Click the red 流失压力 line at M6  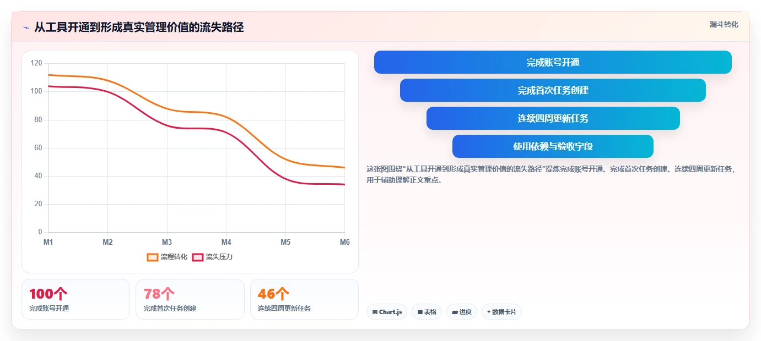[344, 184]
